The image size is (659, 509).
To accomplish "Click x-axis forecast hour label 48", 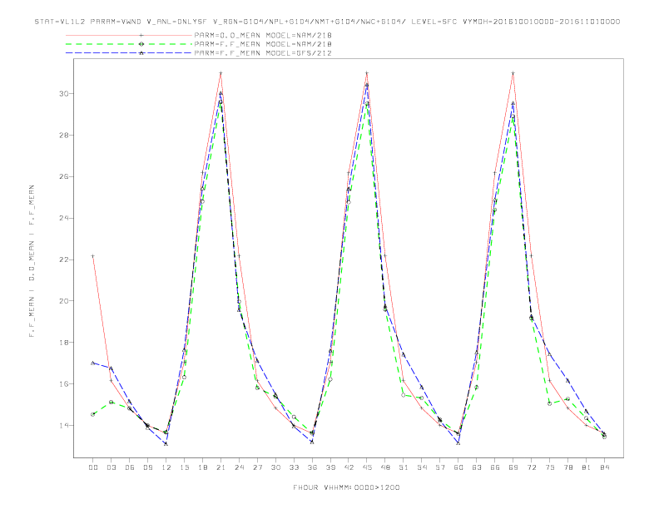I will (385, 467).
